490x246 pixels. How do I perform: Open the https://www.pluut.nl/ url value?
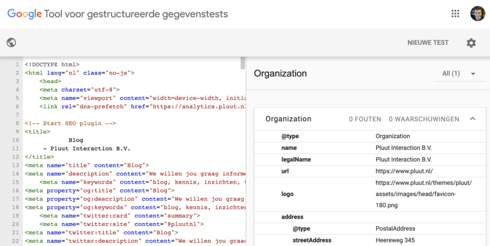tap(404, 171)
